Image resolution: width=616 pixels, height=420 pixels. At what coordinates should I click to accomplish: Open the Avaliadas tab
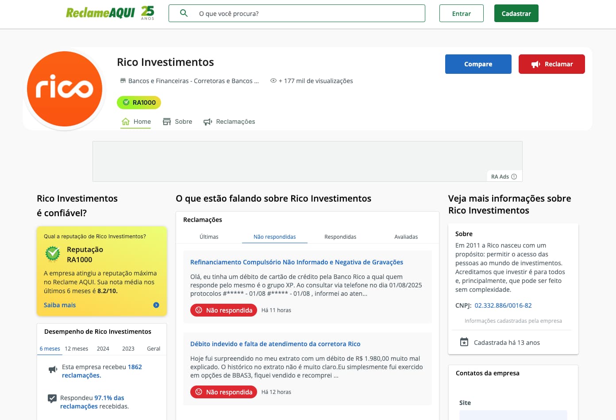pyautogui.click(x=406, y=237)
